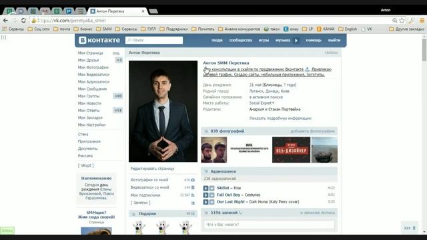Click к записям Антона link
The width and height of the screenshot is (427, 240).
click(x=318, y=213)
